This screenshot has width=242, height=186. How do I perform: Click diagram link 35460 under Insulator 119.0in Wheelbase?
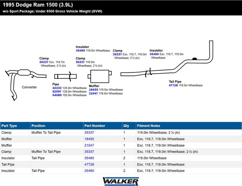pyautogui.click(x=80, y=50)
